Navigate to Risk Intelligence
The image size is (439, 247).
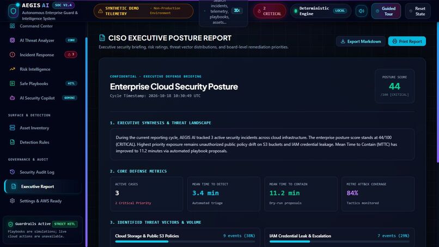42,69
